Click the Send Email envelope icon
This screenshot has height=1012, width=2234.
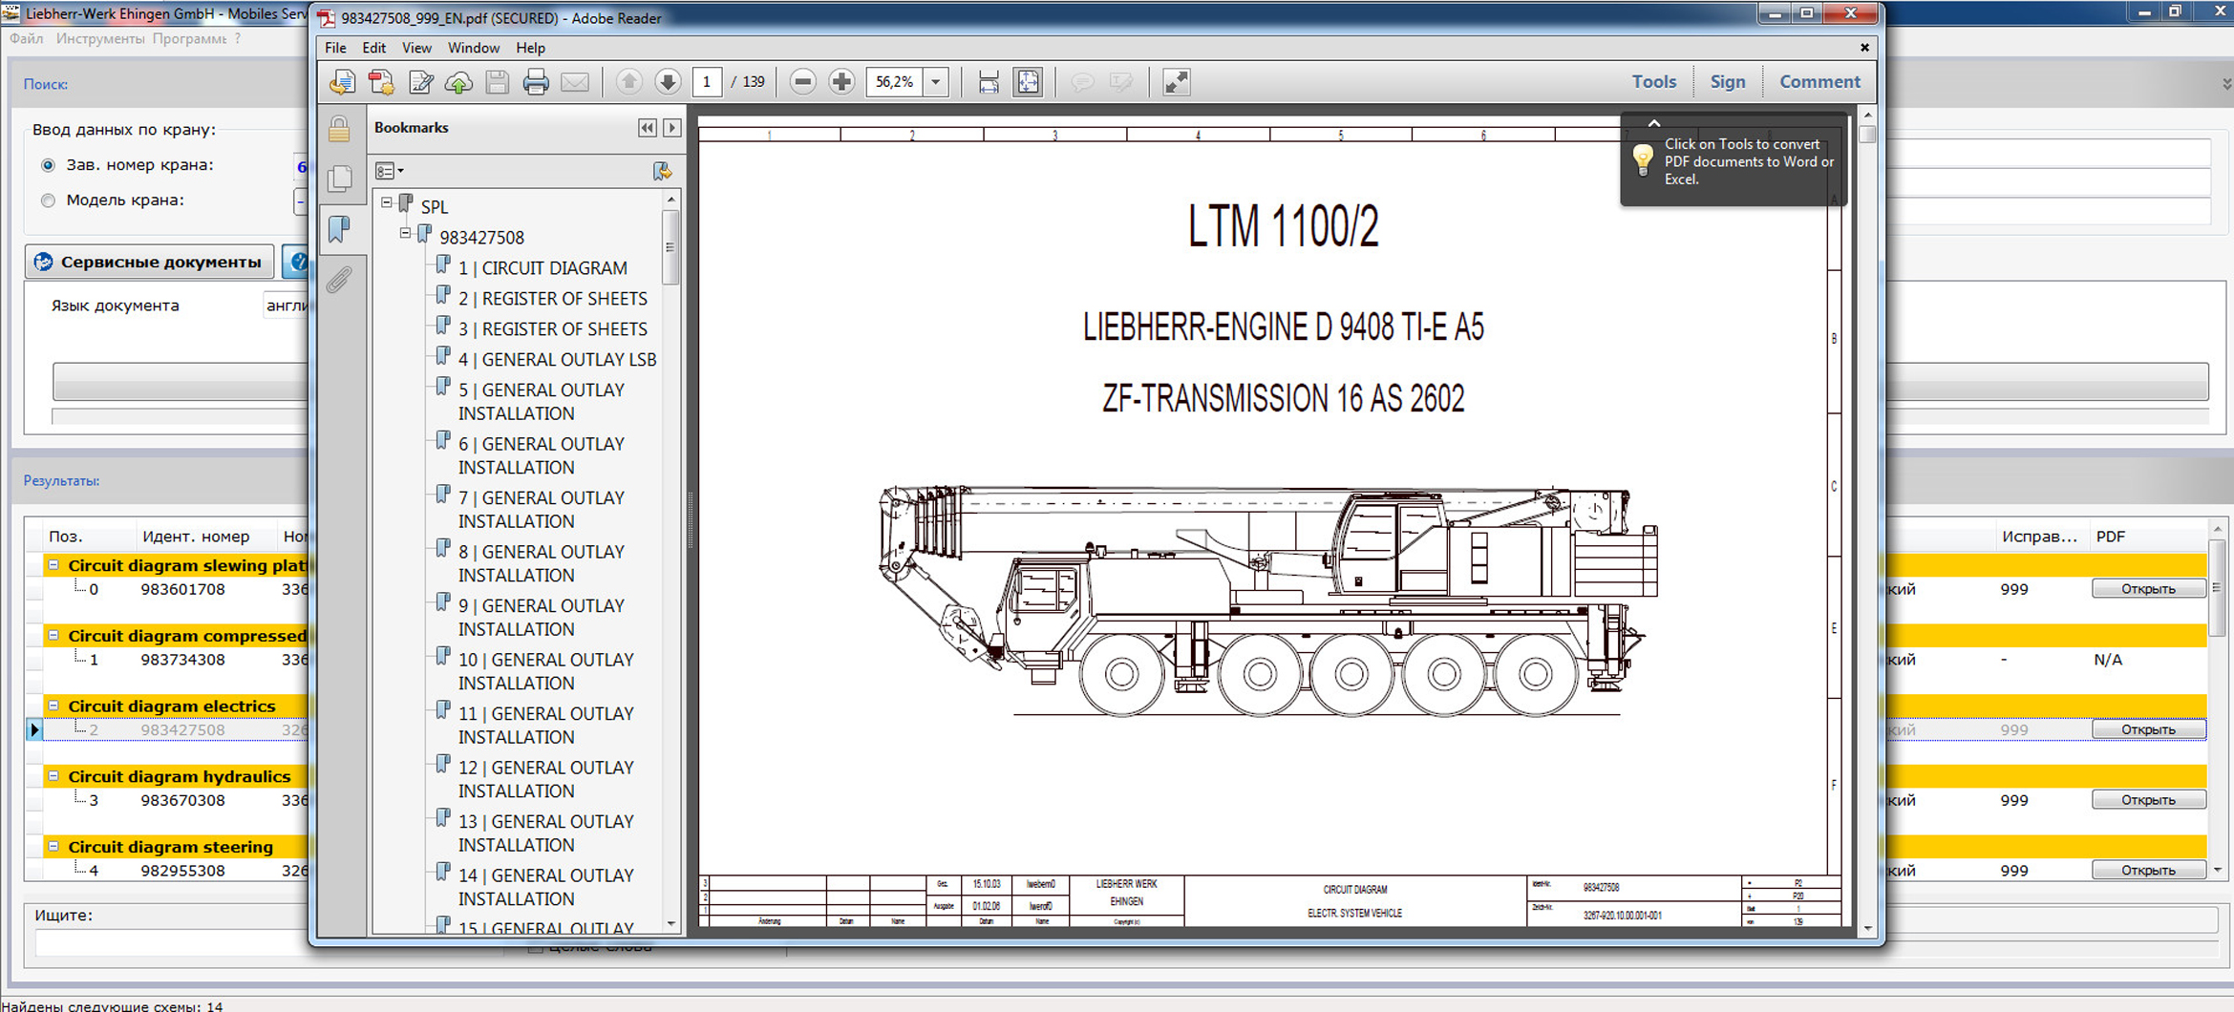tap(575, 83)
